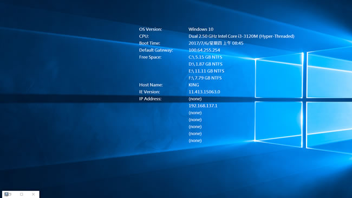
Task: Click the IE version number 11.413.15063.0
Action: tap(204, 92)
